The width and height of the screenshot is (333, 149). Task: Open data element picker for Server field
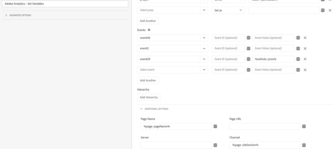pos(215,145)
